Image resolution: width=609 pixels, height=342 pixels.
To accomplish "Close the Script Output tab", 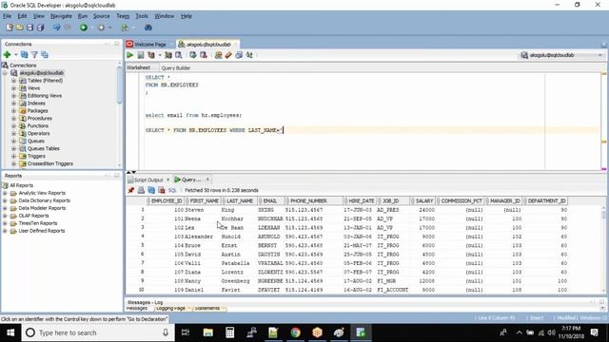I will [x=168, y=180].
